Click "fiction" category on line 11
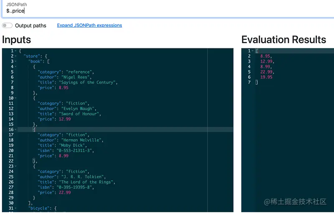The image size is (334, 213). [78, 104]
